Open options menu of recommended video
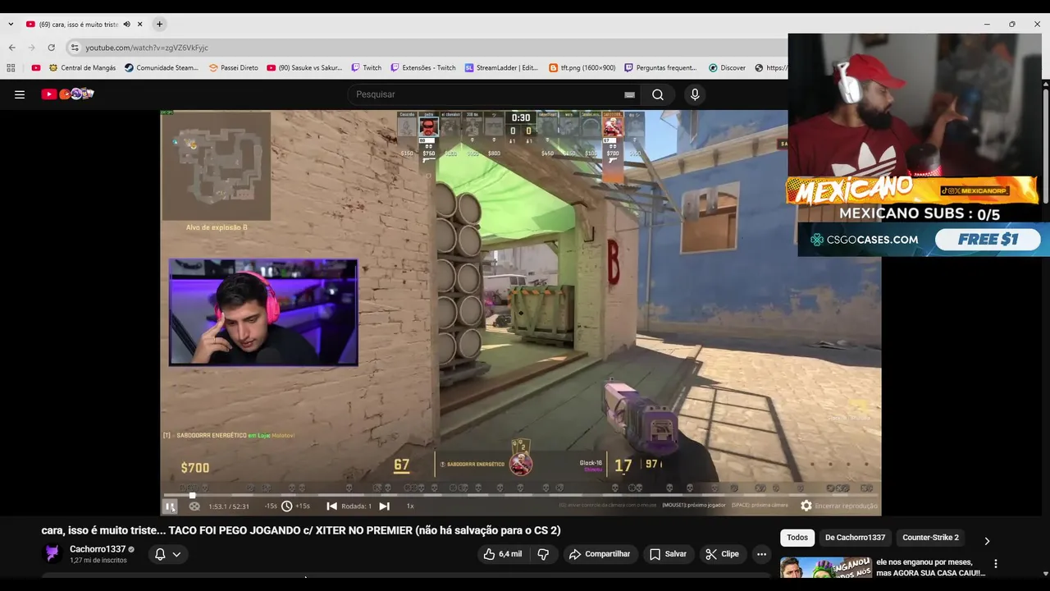 pos(996,564)
